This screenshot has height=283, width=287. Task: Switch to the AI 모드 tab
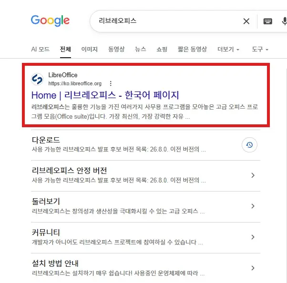click(41, 49)
